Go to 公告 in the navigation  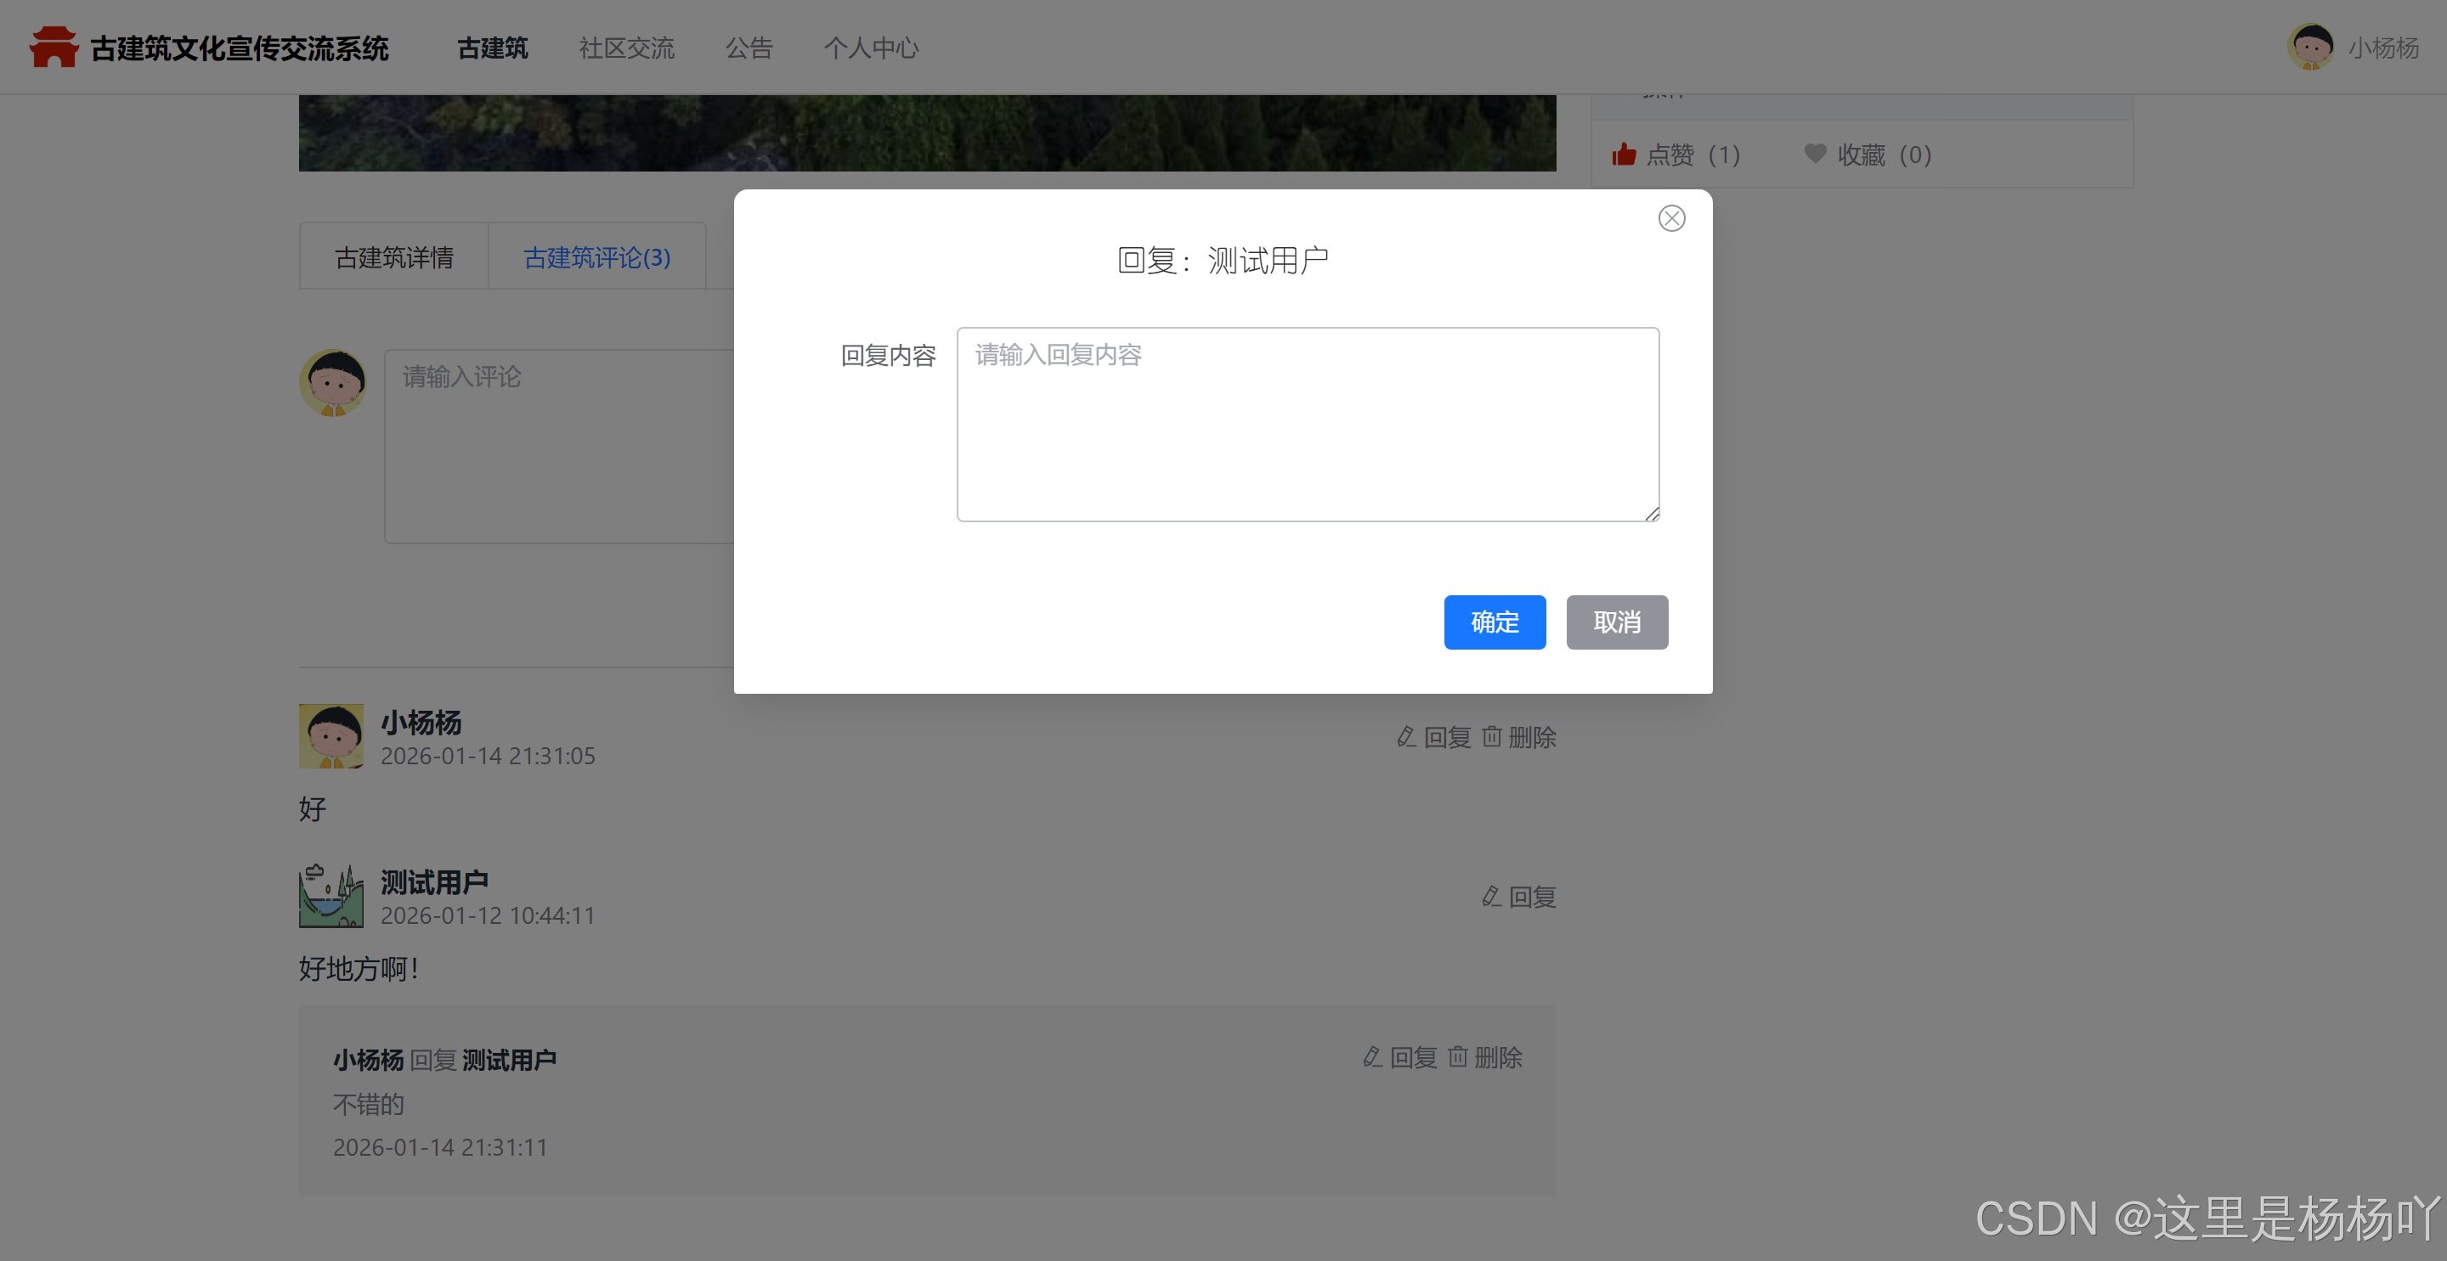(749, 48)
